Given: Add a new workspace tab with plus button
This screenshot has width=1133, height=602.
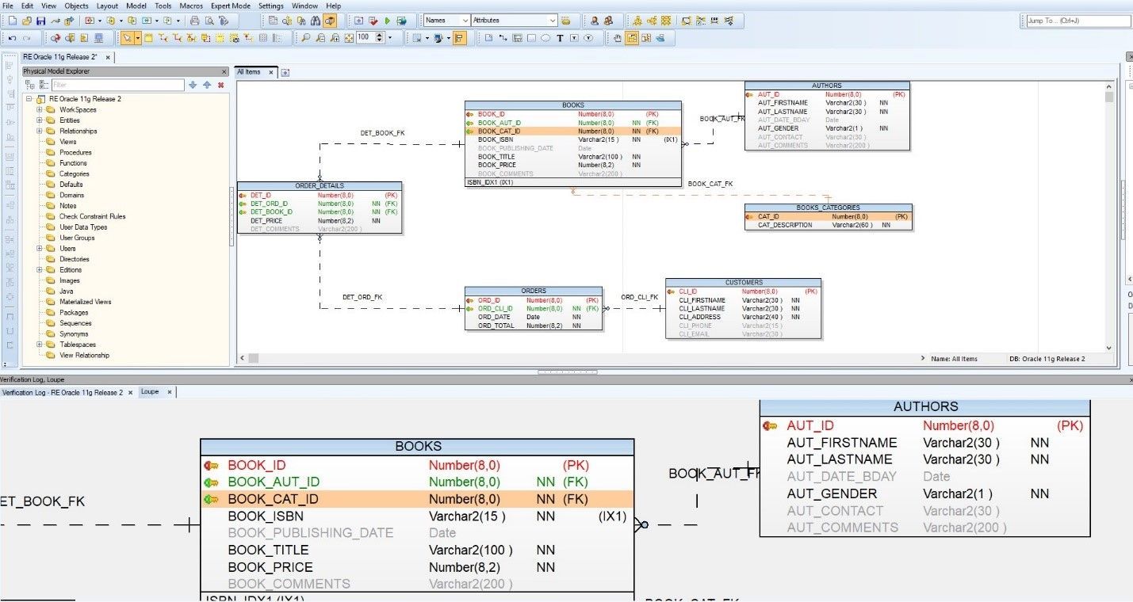Looking at the screenshot, I should 285,73.
